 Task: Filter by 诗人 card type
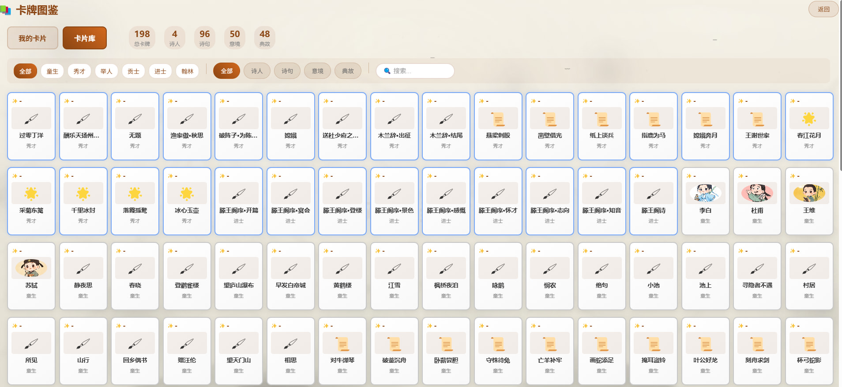click(257, 71)
